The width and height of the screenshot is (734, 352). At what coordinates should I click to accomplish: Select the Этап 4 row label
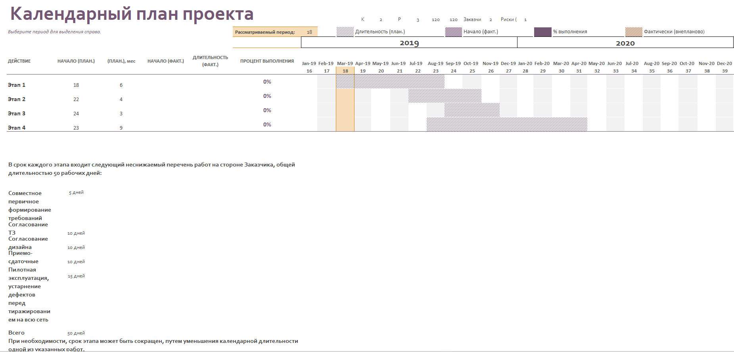(x=17, y=128)
